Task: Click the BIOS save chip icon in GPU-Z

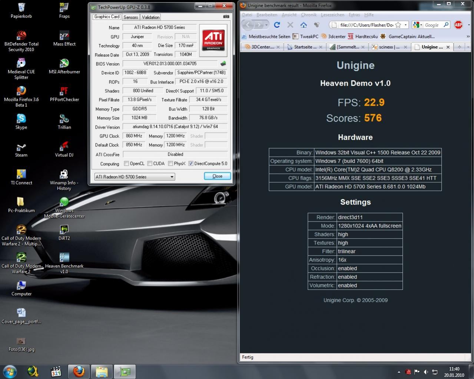Action: 223,63
